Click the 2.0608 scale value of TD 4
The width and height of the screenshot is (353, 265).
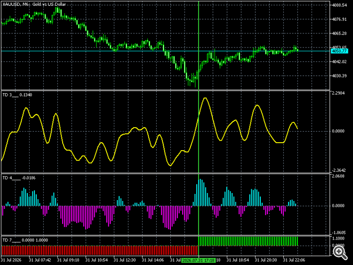pos(338,176)
